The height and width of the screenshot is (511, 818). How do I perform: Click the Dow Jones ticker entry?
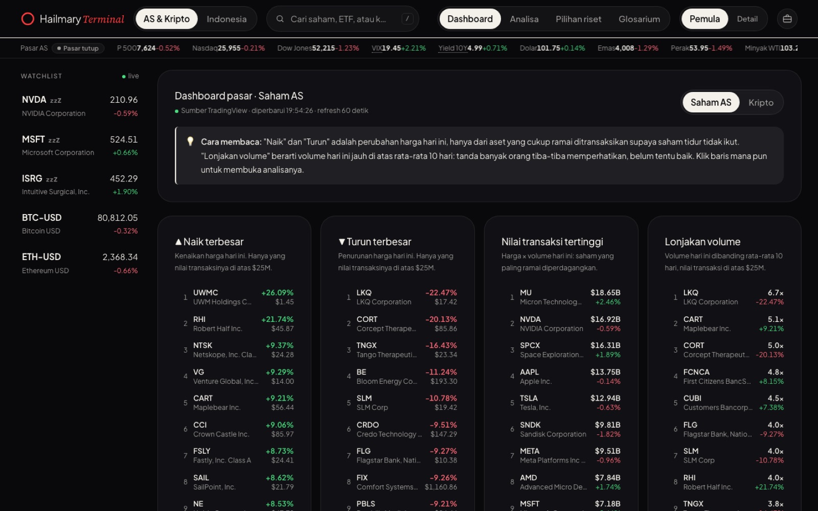318,48
